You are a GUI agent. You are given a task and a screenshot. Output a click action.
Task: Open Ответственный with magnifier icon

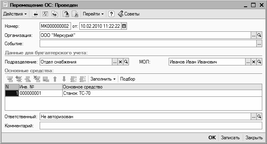coord(259,117)
